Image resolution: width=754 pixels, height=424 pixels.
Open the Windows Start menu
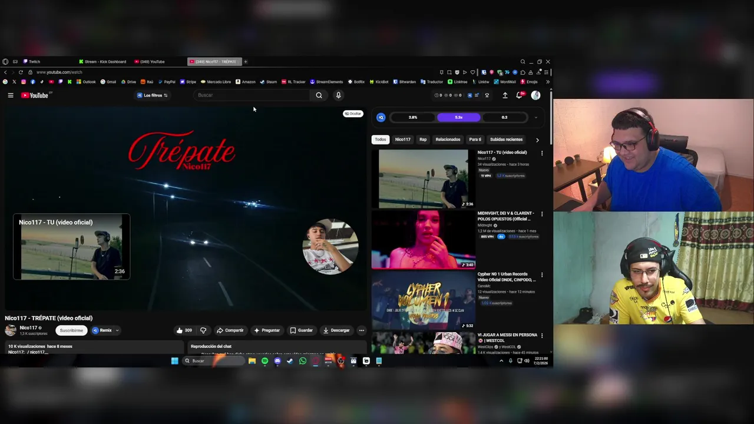point(174,361)
